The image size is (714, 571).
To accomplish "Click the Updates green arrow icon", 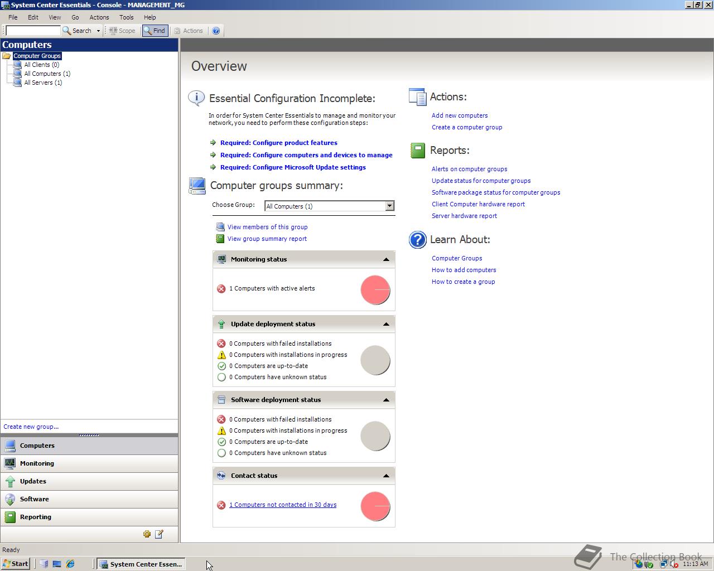I will (10, 481).
